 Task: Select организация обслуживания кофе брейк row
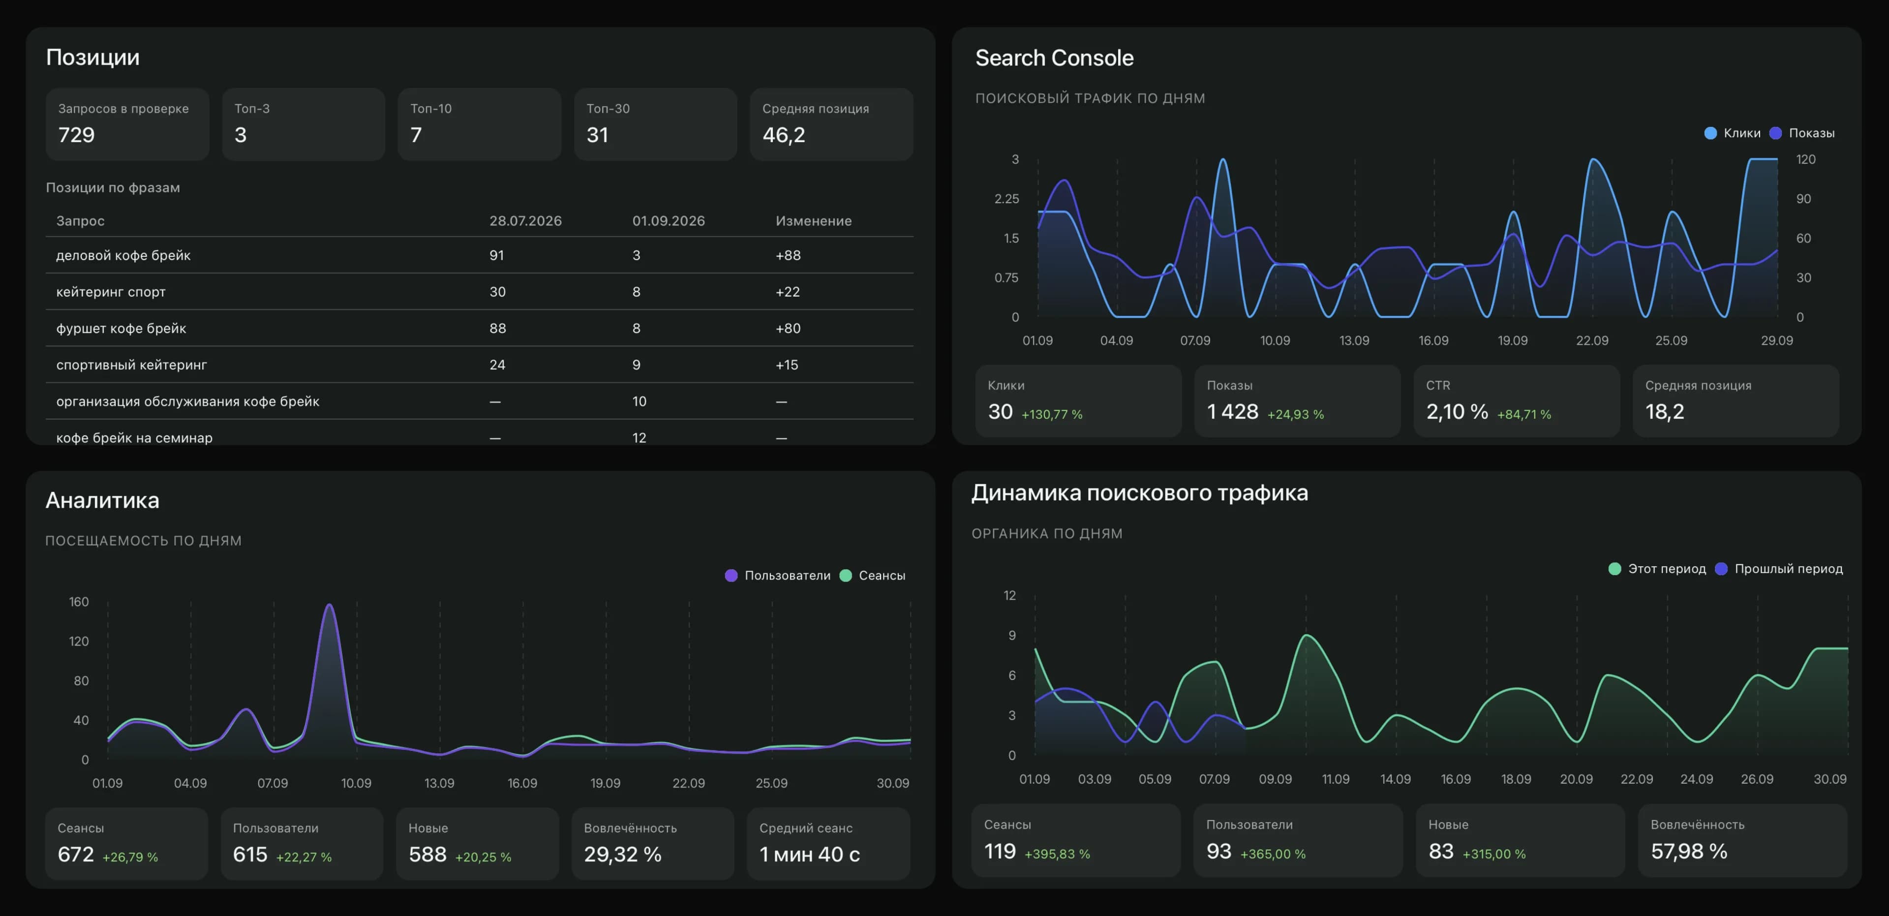tap(480, 401)
